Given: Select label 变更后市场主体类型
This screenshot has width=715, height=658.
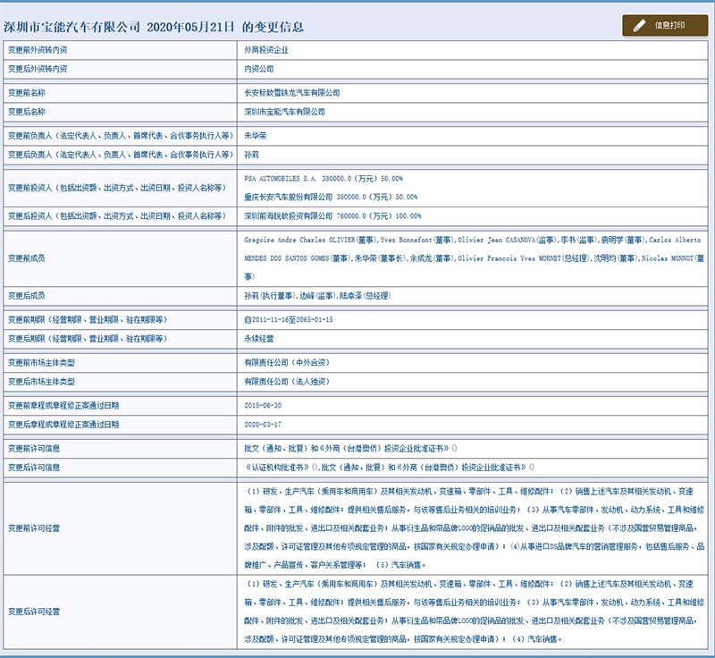Looking at the screenshot, I should click(41, 382).
